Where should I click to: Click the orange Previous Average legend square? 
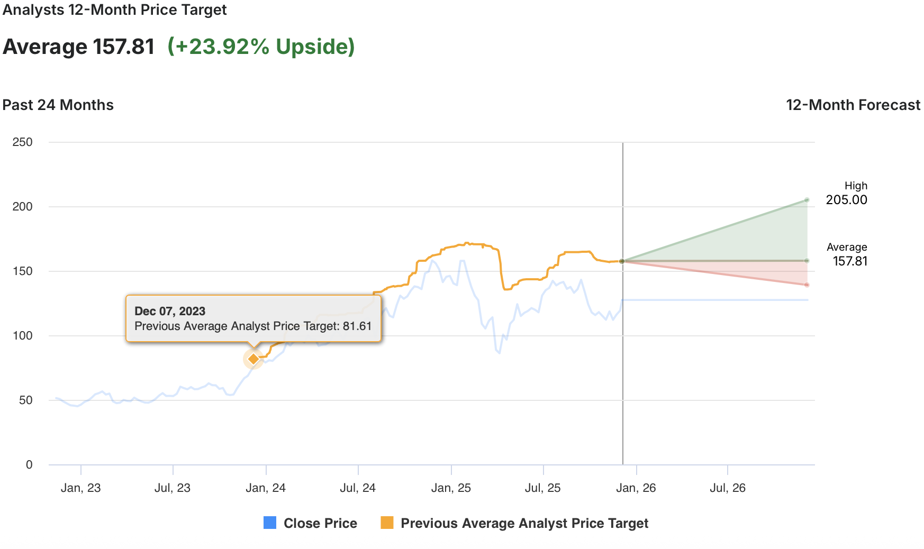pos(387,523)
